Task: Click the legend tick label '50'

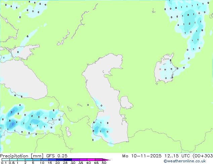Action: [x=104, y=163]
